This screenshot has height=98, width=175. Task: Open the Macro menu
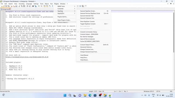pos(47,4)
